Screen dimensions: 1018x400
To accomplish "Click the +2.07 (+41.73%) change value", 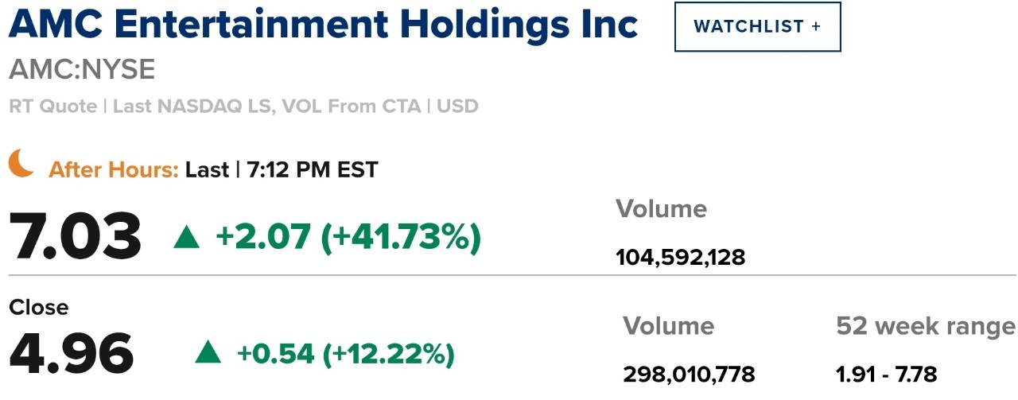I will (x=348, y=237).
